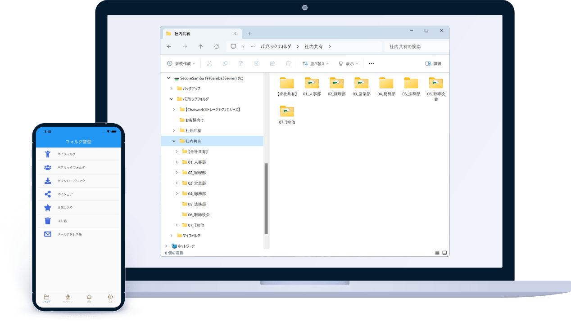This screenshot has height=321, width=571.
Task: Click the PC icon in address bar
Action: (233, 46)
